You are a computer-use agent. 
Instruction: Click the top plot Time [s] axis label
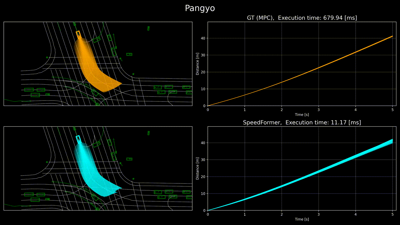click(302, 115)
